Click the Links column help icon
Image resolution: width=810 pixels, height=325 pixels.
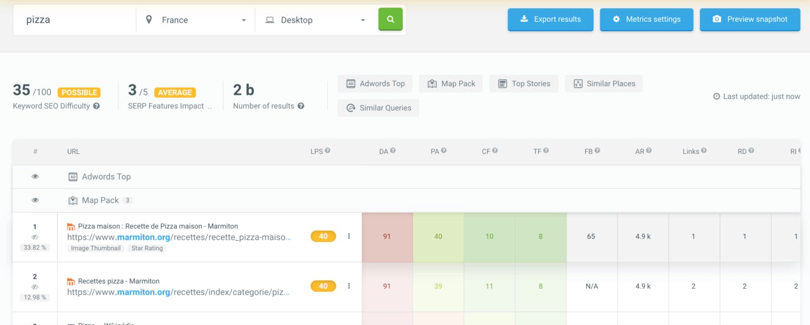[704, 151]
